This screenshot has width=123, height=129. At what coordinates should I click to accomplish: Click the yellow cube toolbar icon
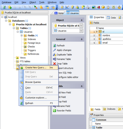(x=103, y=7)
